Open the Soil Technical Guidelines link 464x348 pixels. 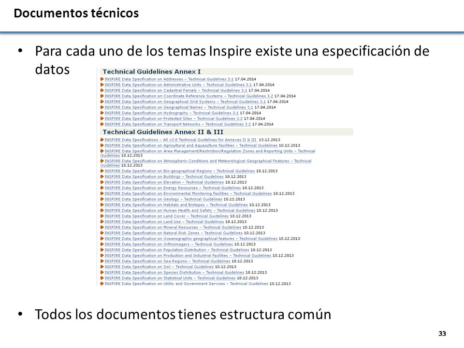[159, 266]
